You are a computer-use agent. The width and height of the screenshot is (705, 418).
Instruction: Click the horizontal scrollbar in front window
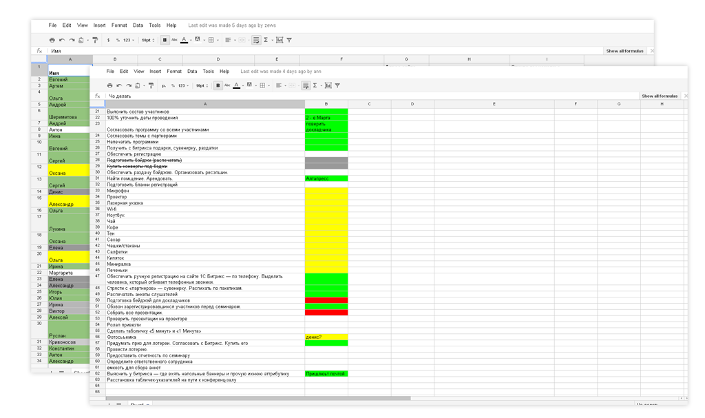click(x=258, y=398)
